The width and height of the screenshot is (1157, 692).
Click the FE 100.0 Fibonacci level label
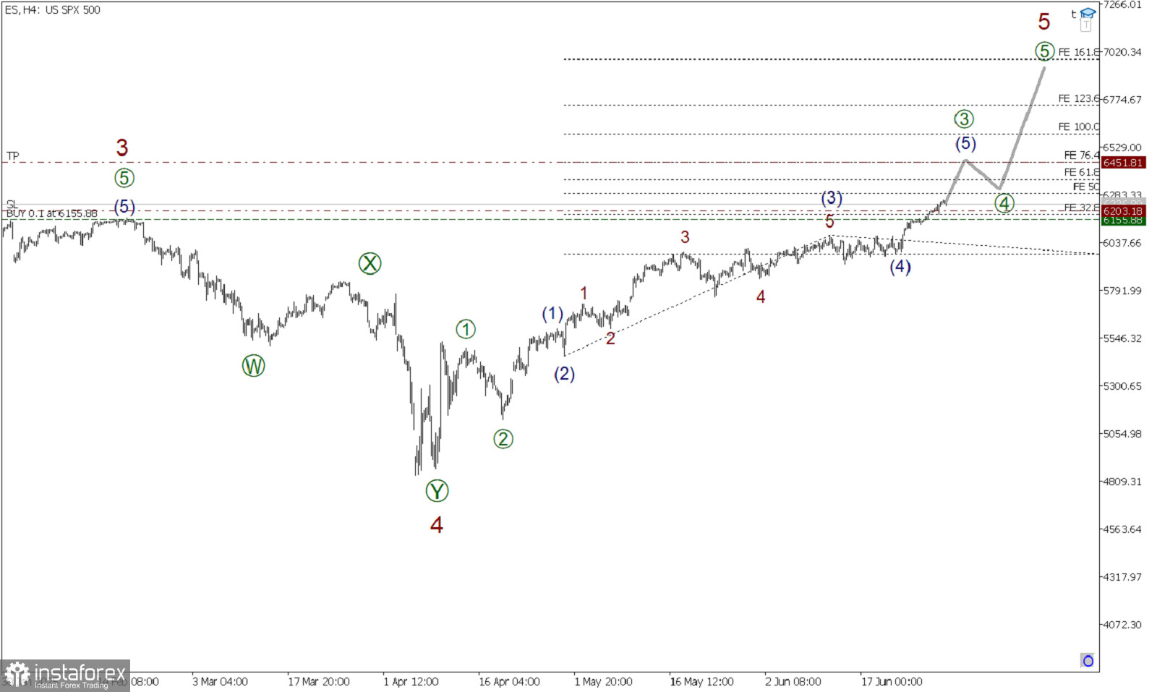click(x=1078, y=127)
